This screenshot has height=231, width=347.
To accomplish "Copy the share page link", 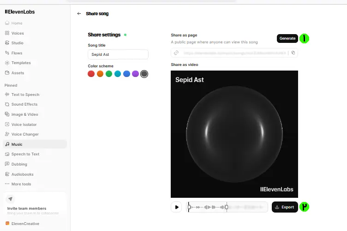I will click(293, 53).
